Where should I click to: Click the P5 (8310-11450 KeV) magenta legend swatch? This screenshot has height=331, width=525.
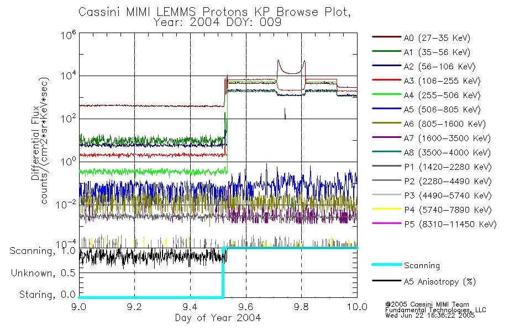click(386, 223)
